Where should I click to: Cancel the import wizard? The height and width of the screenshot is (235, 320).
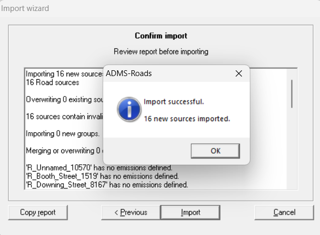coord(284,212)
